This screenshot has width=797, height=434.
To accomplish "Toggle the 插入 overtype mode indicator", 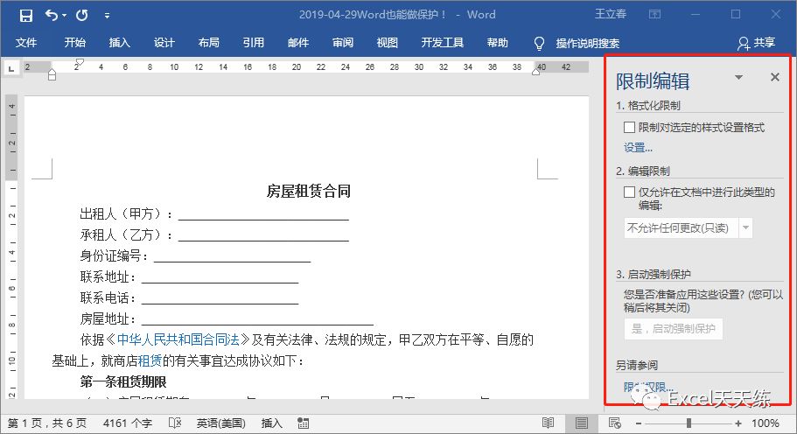I will point(271,423).
